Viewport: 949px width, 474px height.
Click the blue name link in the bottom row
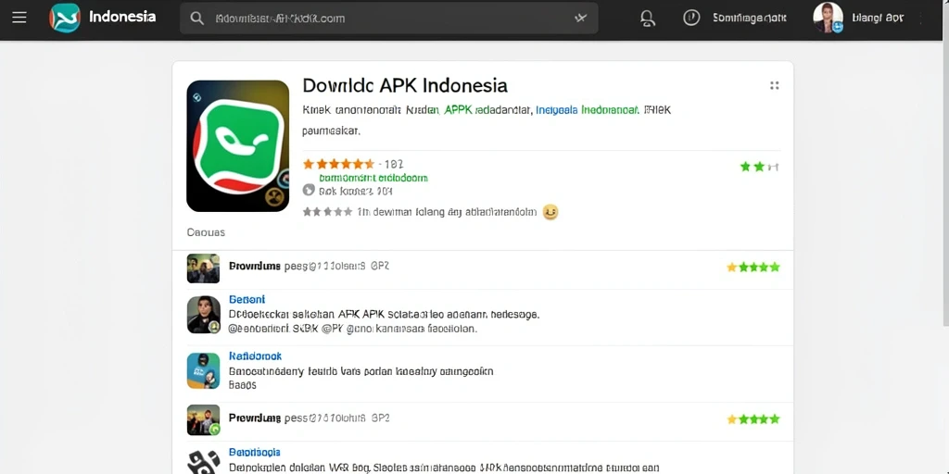click(254, 452)
